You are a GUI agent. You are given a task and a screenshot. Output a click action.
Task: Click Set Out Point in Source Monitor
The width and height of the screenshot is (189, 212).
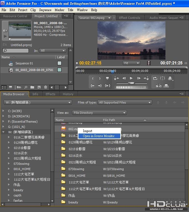[100, 78]
